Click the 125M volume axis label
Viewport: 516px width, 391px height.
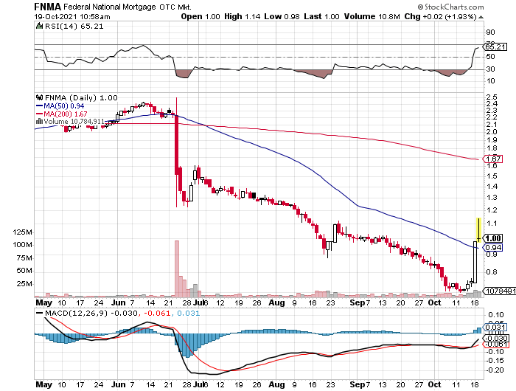point(22,232)
